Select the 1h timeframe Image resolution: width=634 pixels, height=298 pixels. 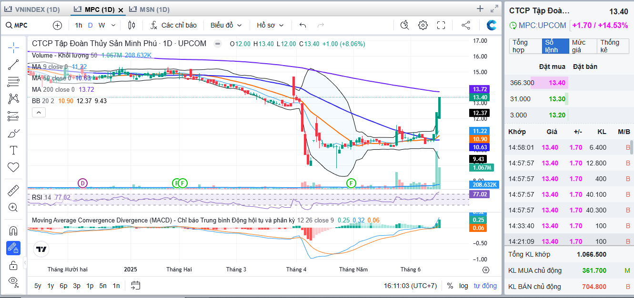coord(79,25)
